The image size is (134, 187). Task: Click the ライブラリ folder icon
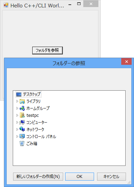point(22,101)
